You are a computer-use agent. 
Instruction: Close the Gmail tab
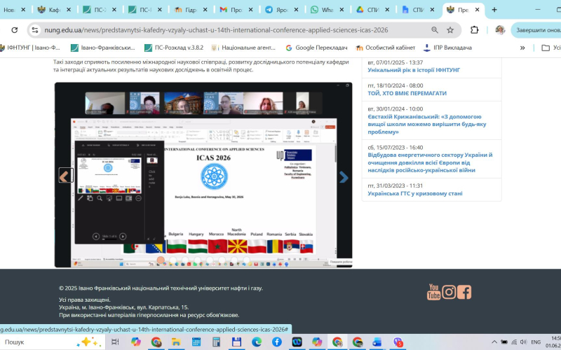tap(251, 10)
